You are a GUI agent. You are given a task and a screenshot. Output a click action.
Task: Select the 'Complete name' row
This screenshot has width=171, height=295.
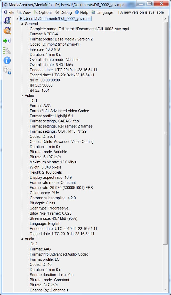(x=79, y=29)
